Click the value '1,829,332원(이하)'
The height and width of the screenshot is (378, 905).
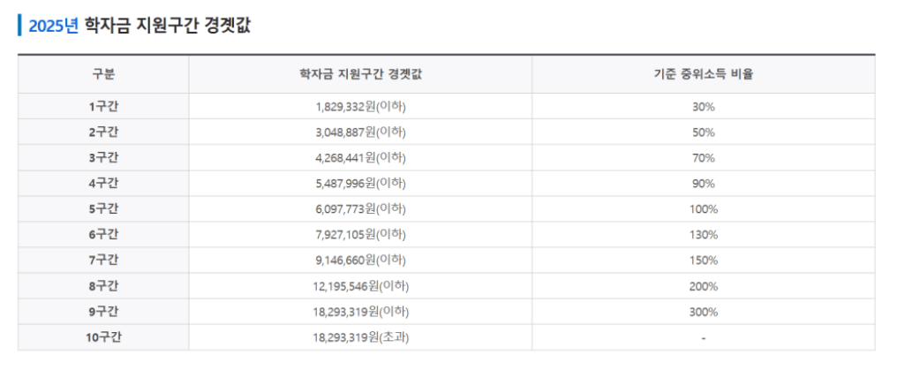coord(361,106)
